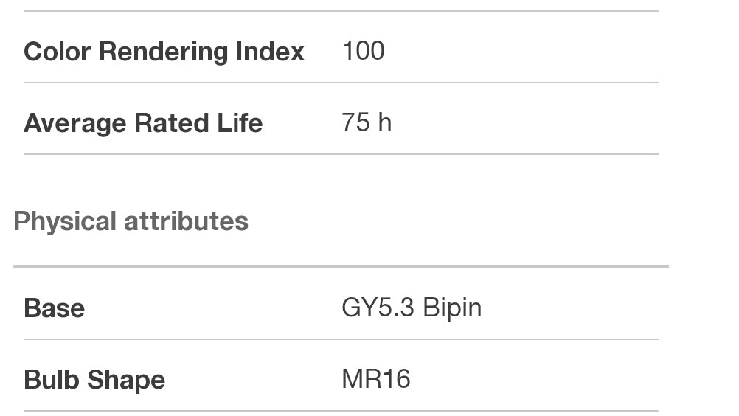The width and height of the screenshot is (739, 416).
Task: Click the word "Bulb" in the last row
Action: pos(52,380)
